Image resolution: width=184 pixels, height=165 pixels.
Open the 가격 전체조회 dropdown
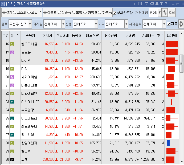click(126, 24)
